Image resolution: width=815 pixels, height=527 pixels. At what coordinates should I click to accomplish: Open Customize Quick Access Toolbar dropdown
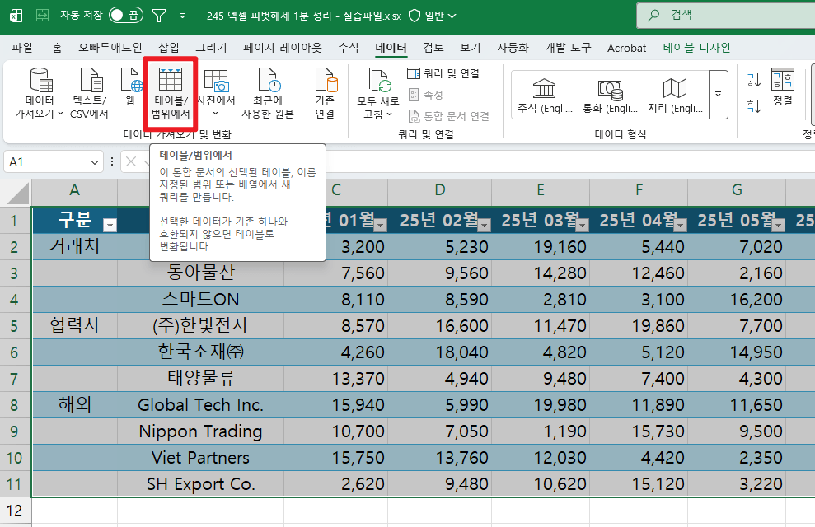182,16
